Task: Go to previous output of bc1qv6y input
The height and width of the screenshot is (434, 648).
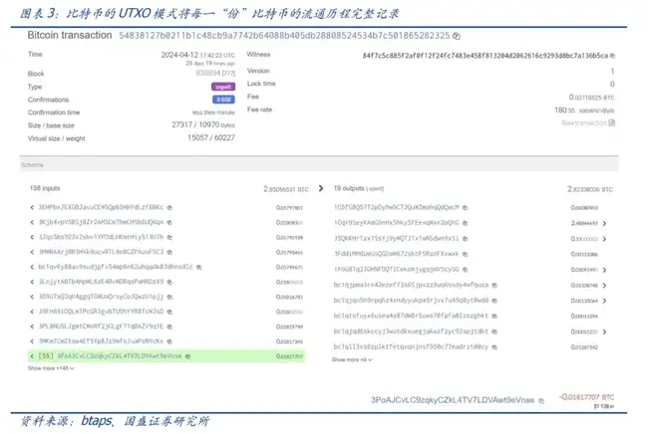Action: 32,268
